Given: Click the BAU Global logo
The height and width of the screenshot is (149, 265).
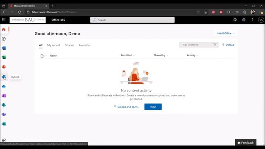Looking at the screenshot, I should coord(28,20).
